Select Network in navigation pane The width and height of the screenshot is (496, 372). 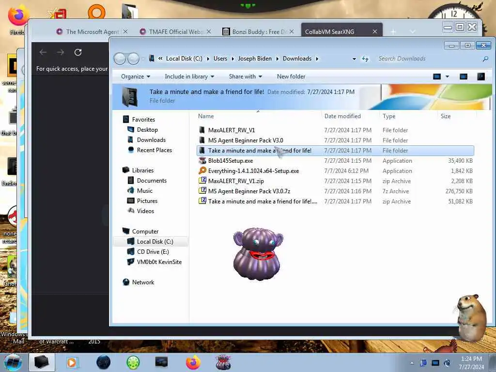(x=143, y=282)
